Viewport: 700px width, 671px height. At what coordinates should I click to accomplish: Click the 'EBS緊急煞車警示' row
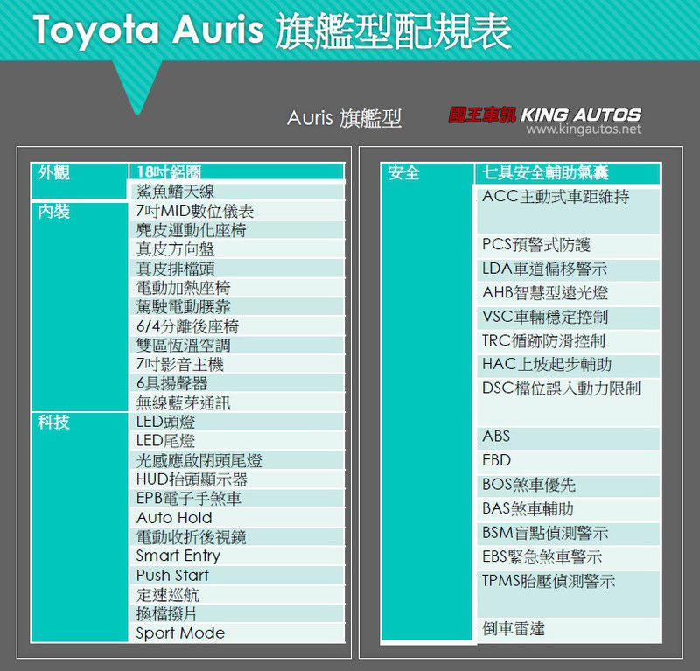(568, 558)
